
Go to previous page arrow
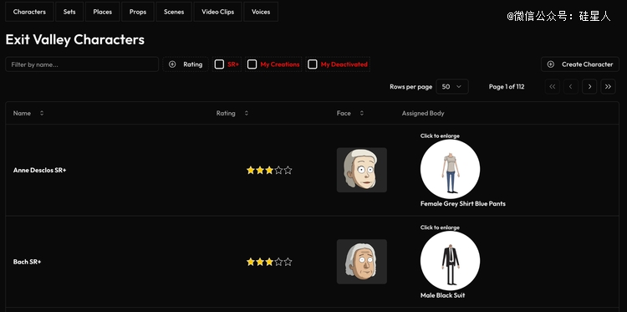pyautogui.click(x=571, y=86)
